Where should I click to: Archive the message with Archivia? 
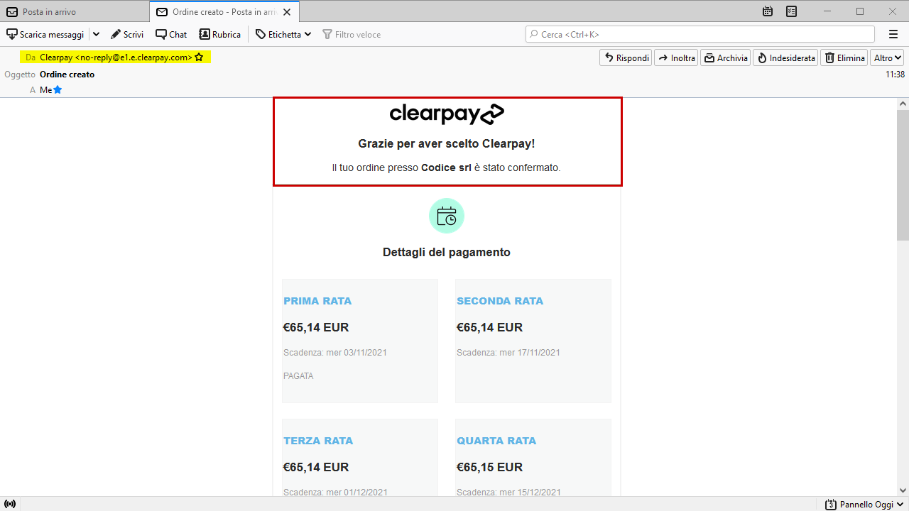(x=725, y=58)
